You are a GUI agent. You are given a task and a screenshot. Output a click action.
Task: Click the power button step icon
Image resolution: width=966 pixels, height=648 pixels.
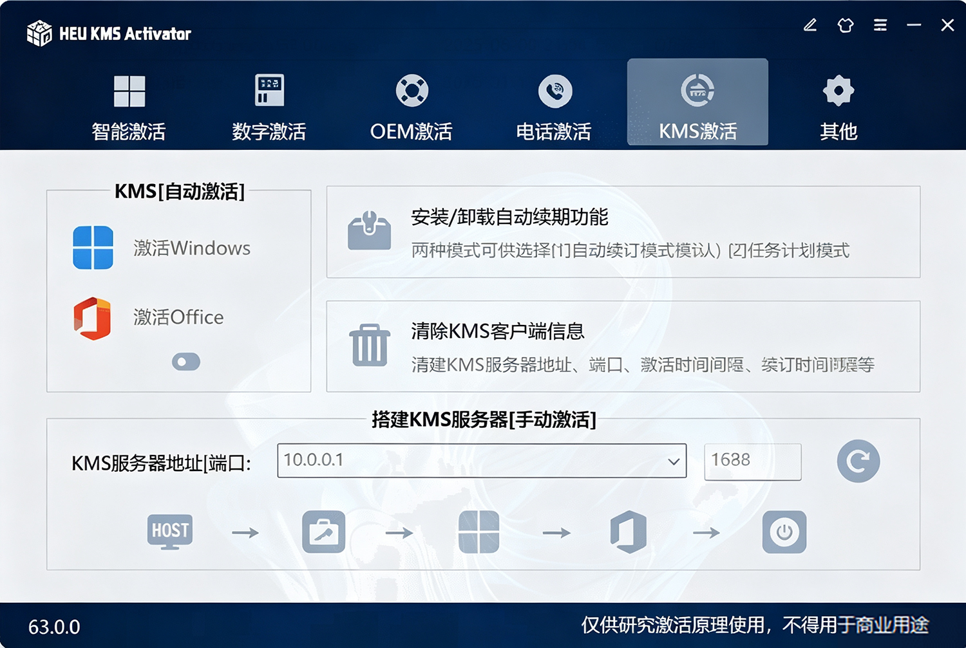click(x=784, y=532)
